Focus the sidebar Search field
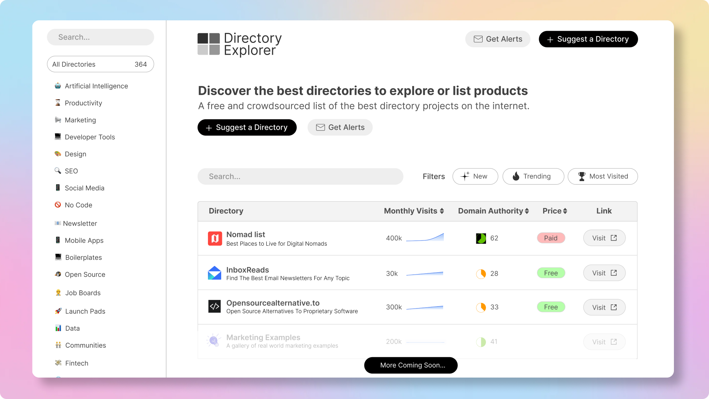 point(100,37)
